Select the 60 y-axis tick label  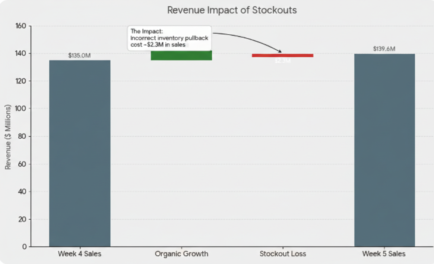click(22, 164)
